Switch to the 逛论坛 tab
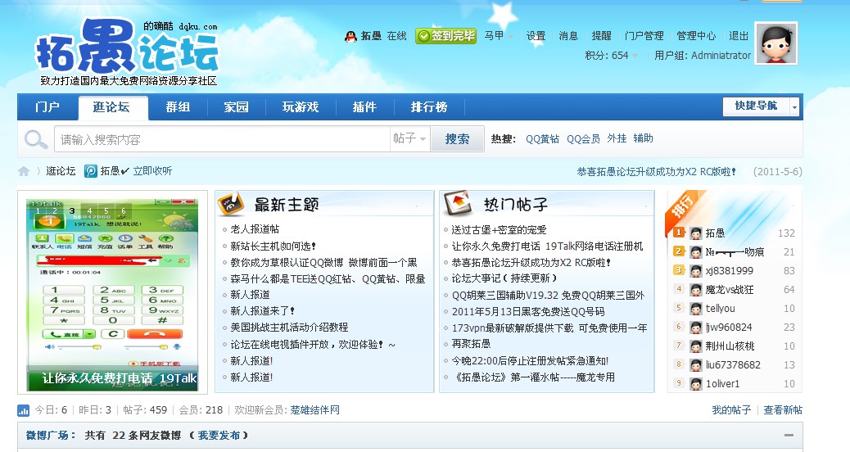Screen dimensions: 850x452 pyautogui.click(x=111, y=107)
